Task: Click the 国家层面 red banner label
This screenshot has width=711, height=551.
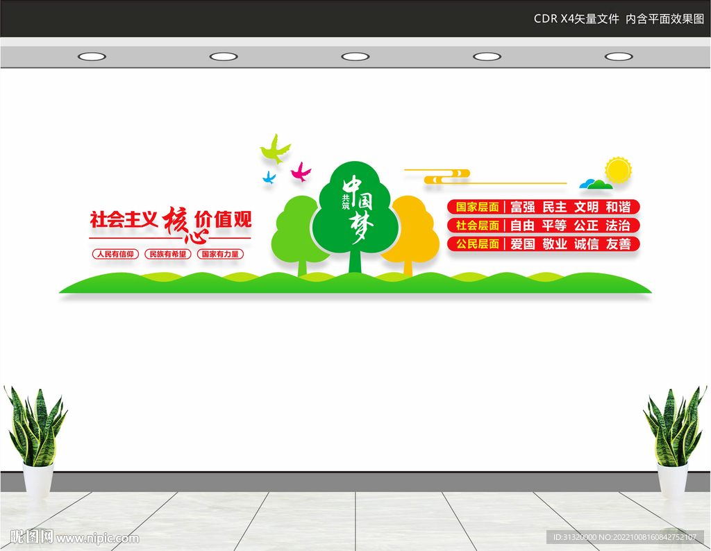Action: pyautogui.click(x=478, y=207)
